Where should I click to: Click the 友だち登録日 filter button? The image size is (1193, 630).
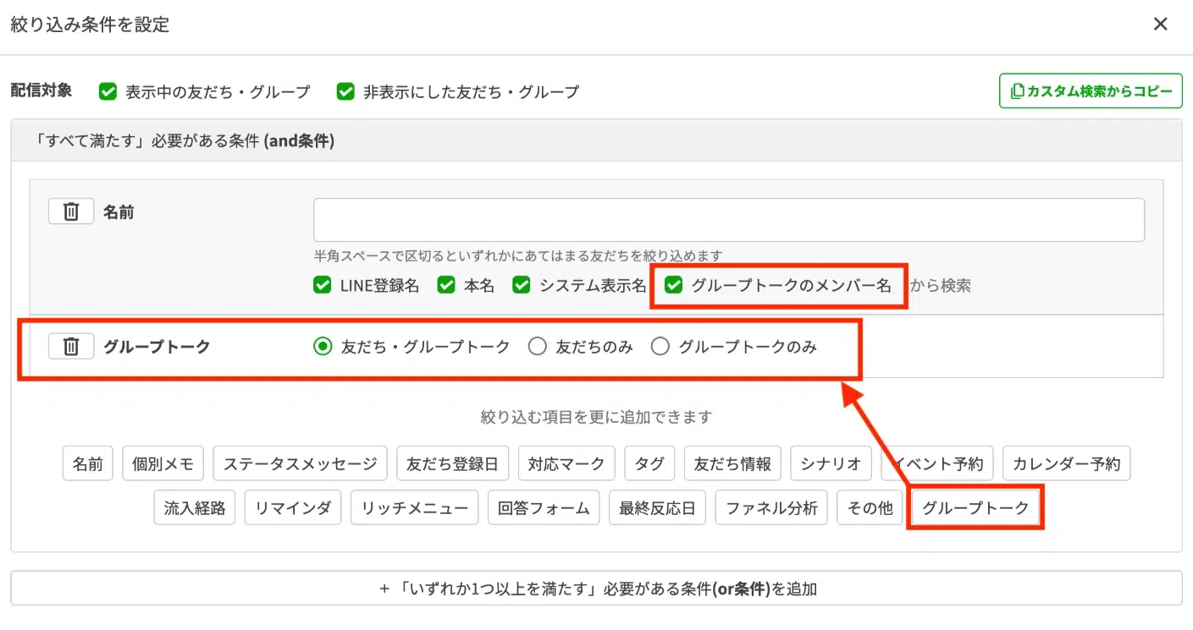(x=453, y=463)
